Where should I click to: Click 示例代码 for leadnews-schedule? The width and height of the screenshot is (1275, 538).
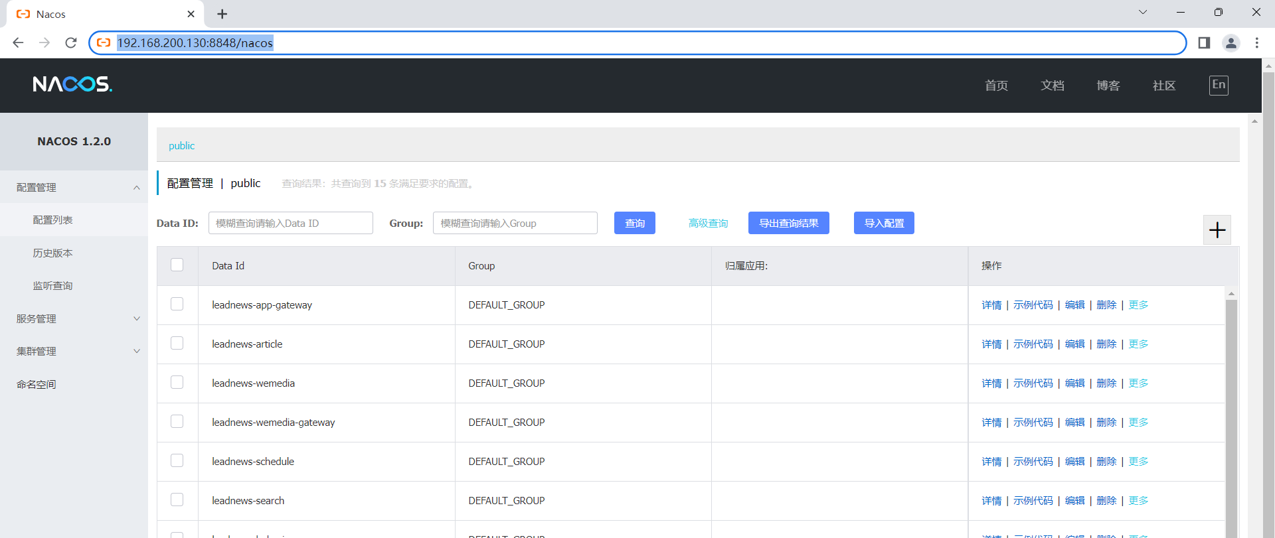(x=1033, y=462)
